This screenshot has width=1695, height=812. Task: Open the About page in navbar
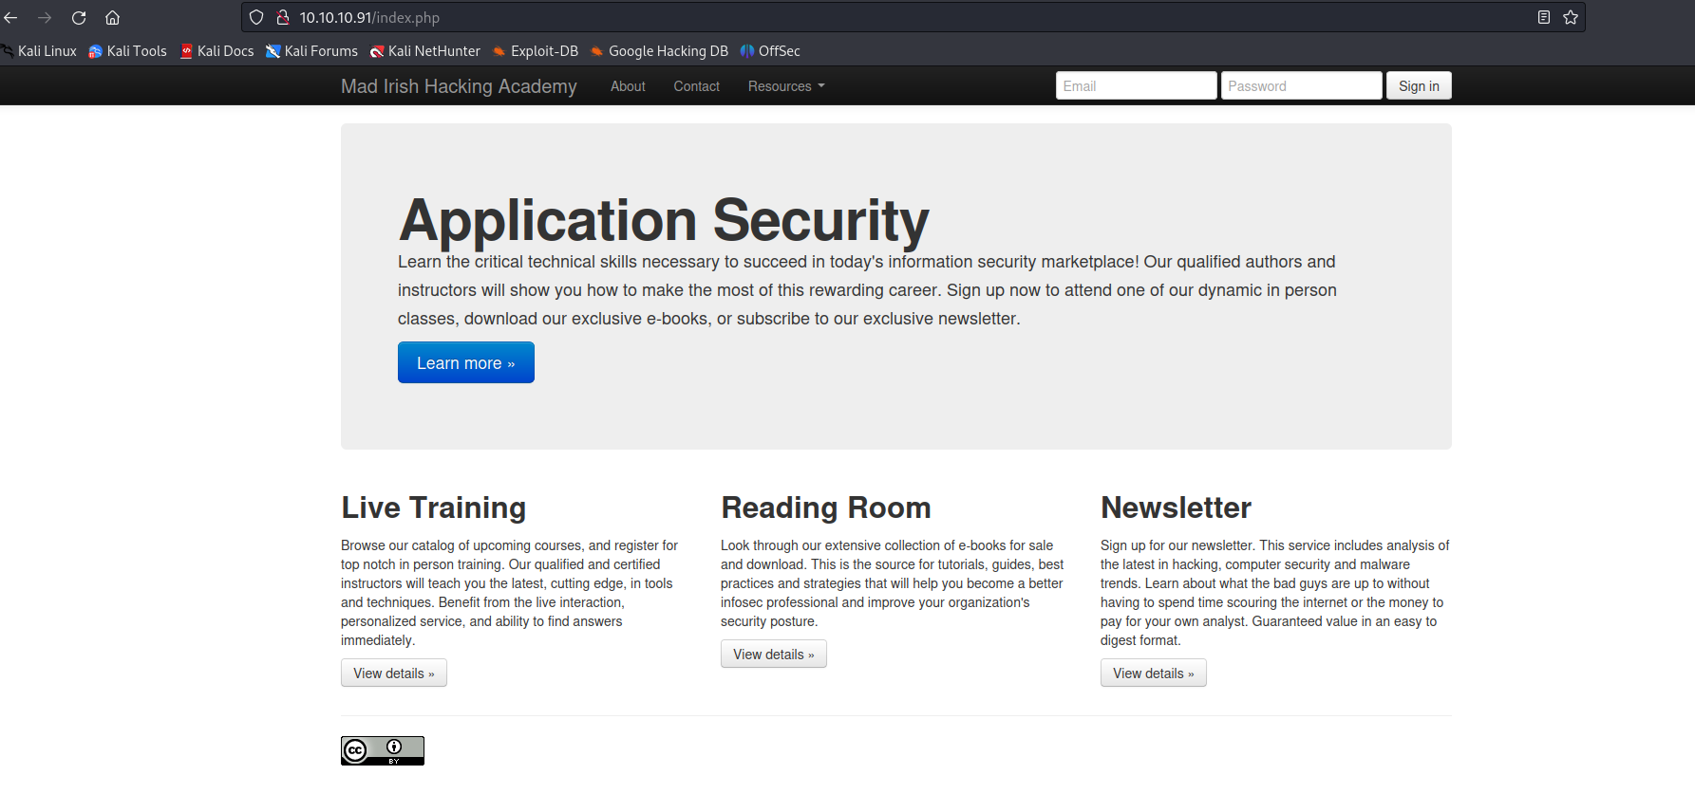point(628,86)
